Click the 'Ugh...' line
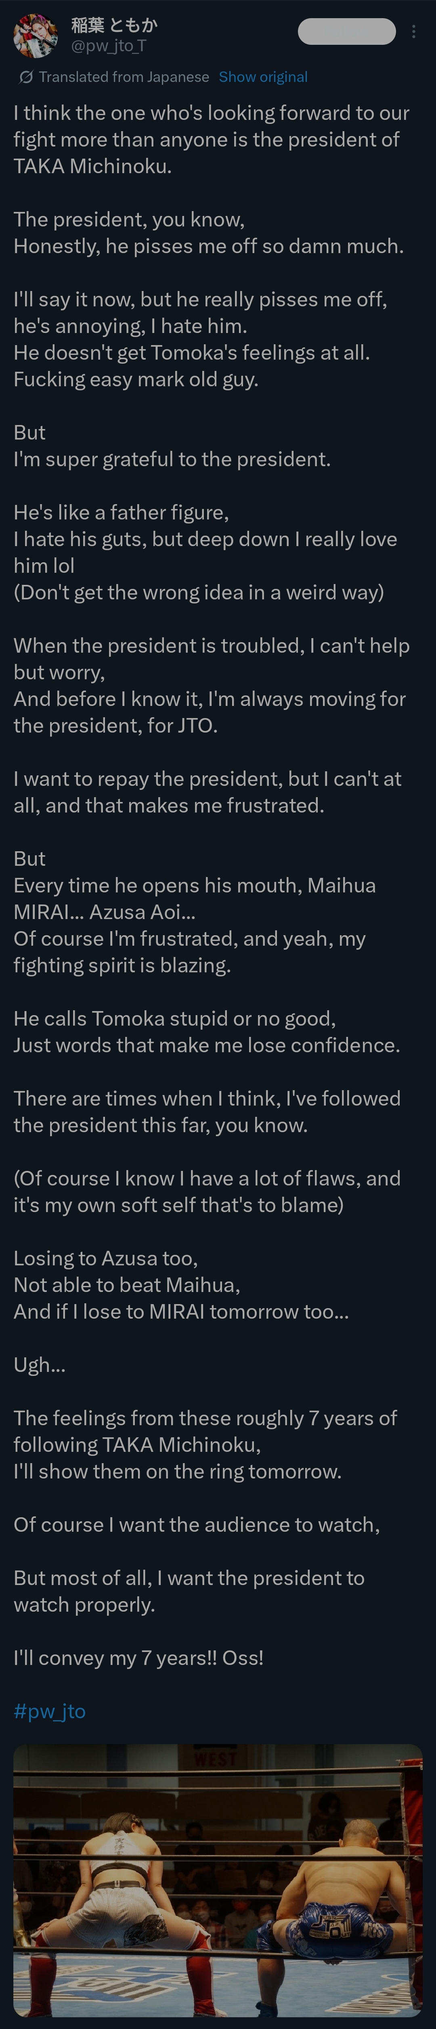This screenshot has width=436, height=2029. point(40,1364)
